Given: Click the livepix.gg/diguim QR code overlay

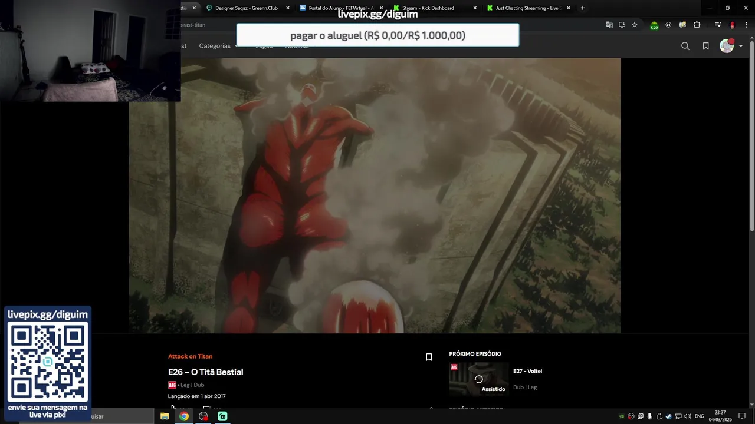Looking at the screenshot, I should tap(48, 363).
